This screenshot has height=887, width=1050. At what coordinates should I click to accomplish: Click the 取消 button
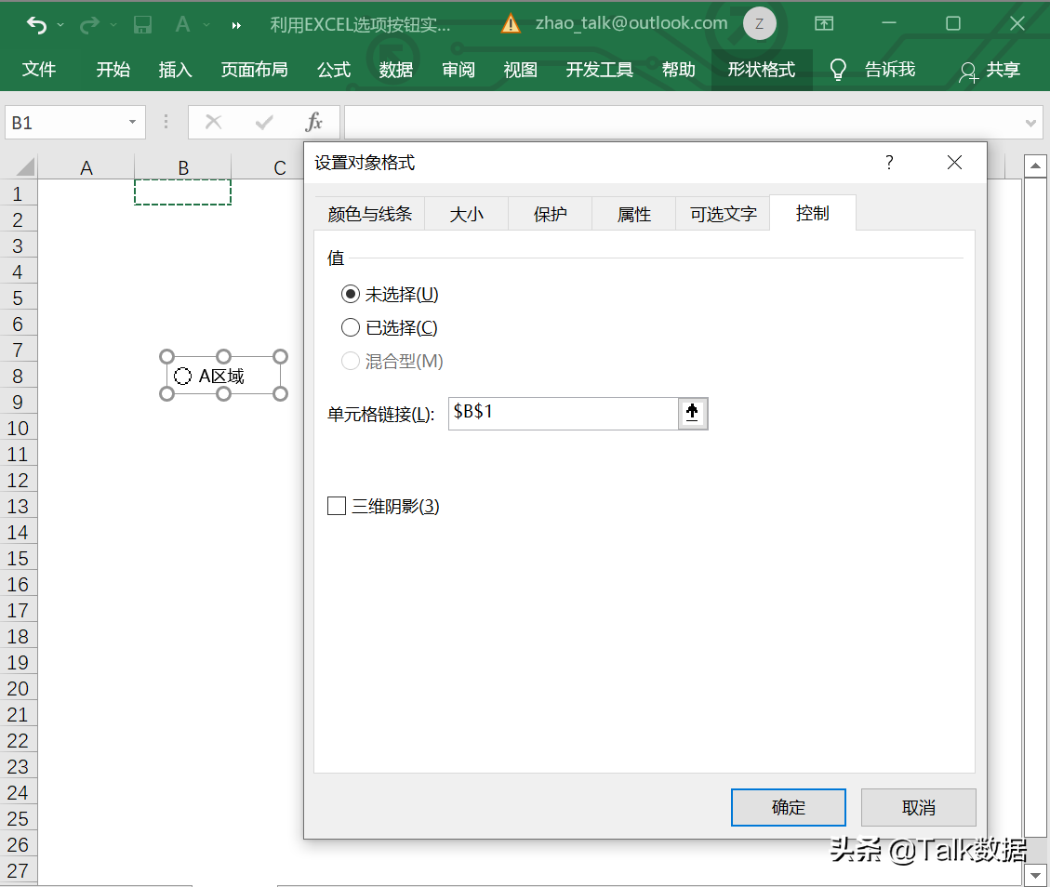[x=918, y=807]
